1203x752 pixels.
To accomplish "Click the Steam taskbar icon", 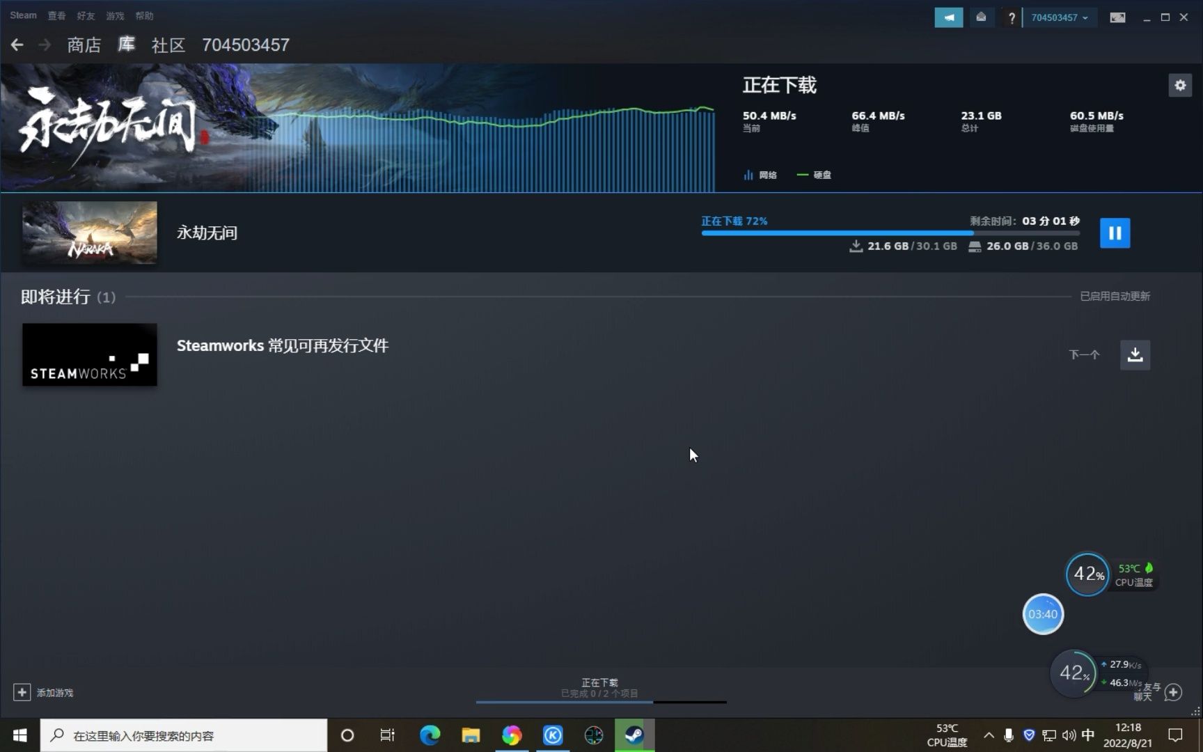I will [x=634, y=735].
